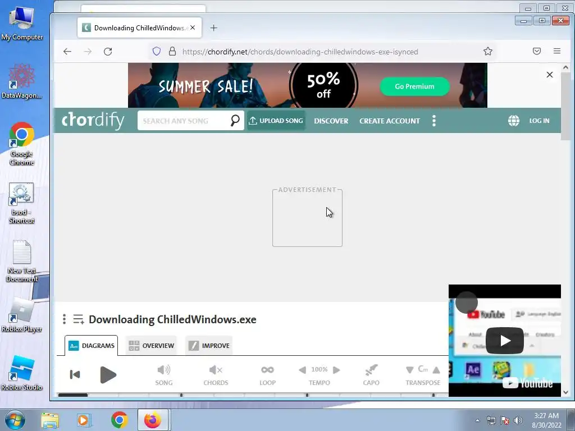The height and width of the screenshot is (431, 575).
Task: Open the language globe icon
Action: (513, 121)
